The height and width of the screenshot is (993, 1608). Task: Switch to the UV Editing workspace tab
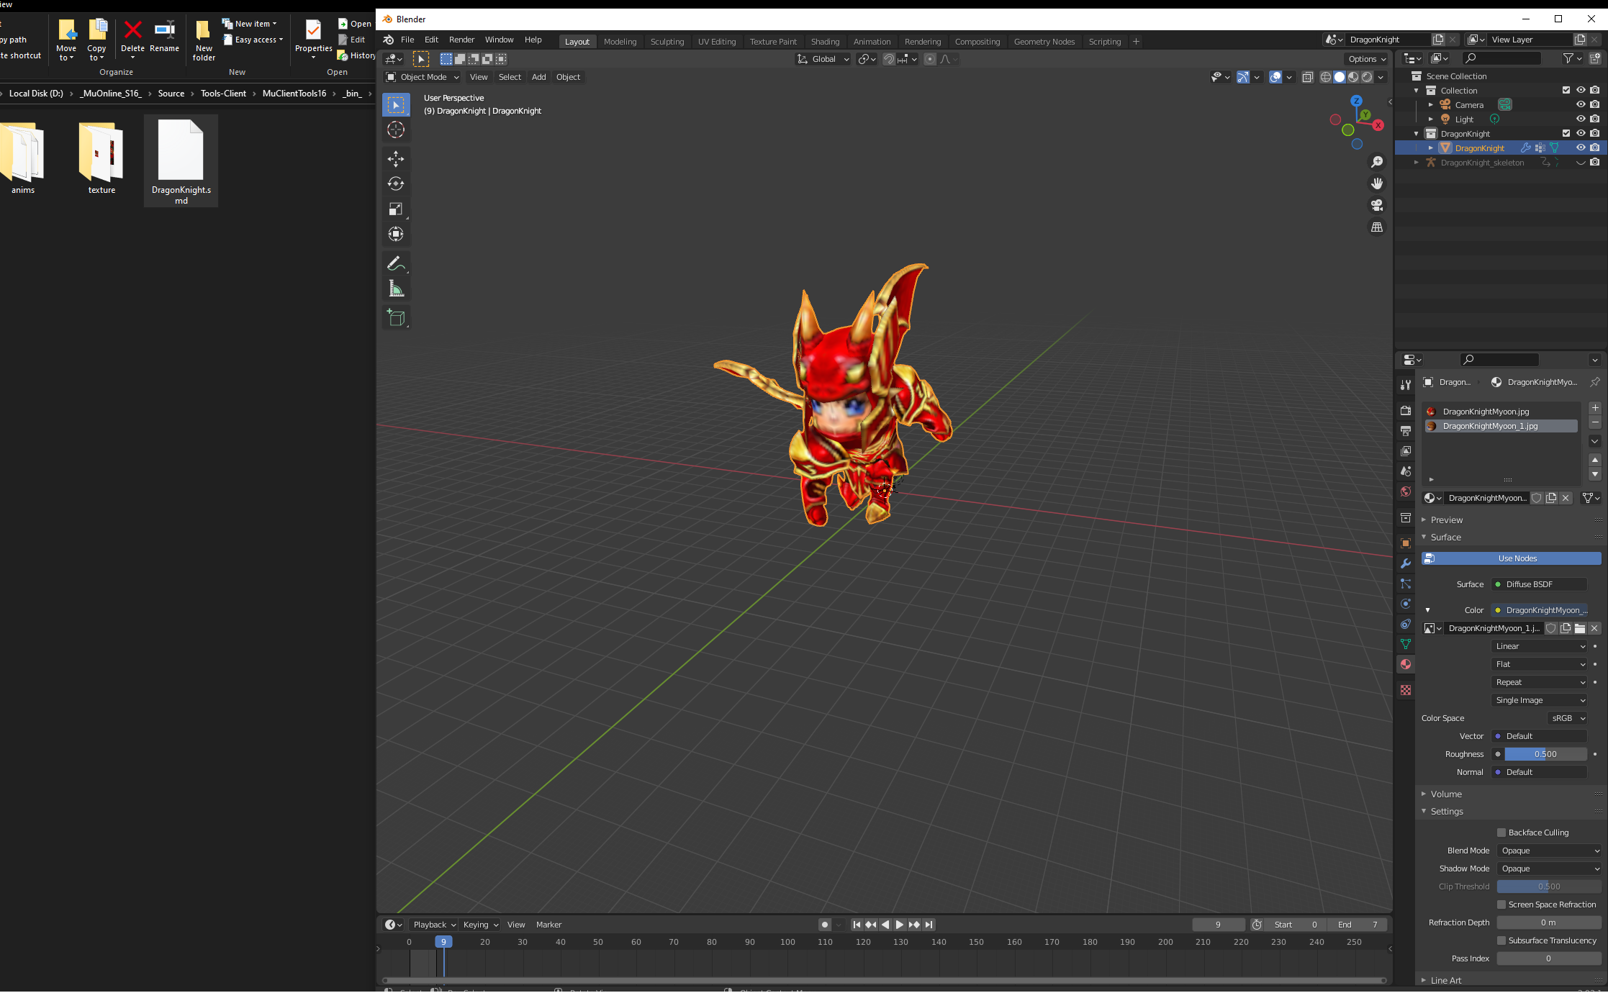717,42
